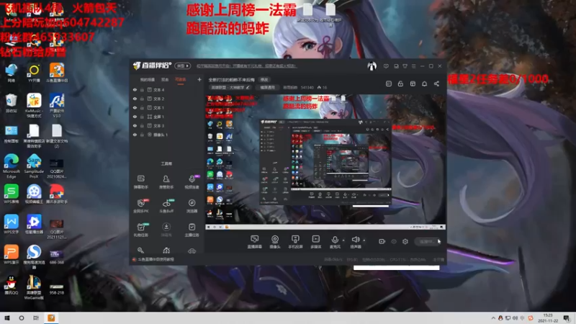Start recording with video camera icon
Viewport: 576px width, 324px height.
(x=382, y=241)
